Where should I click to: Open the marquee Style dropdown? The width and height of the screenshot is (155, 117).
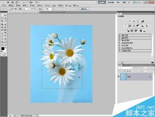tap(49, 9)
